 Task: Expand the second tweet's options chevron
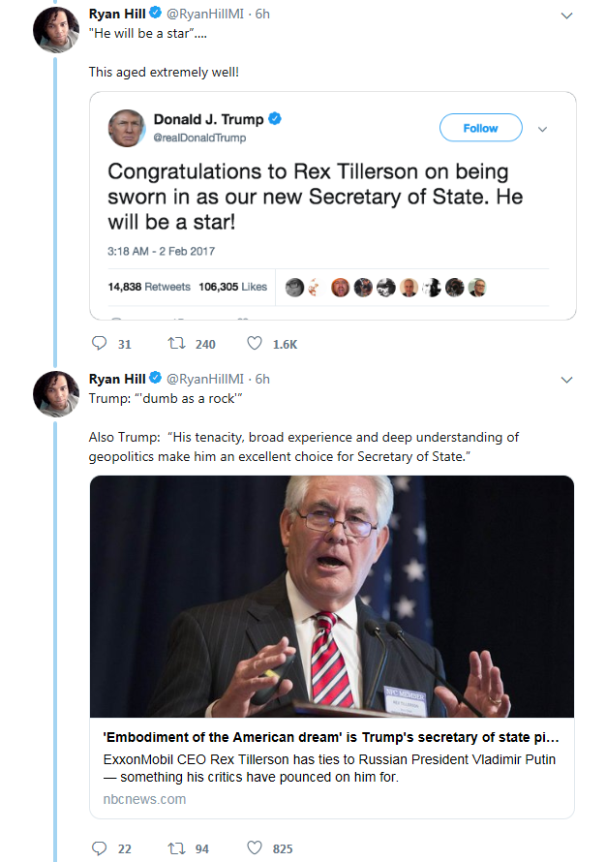566,380
